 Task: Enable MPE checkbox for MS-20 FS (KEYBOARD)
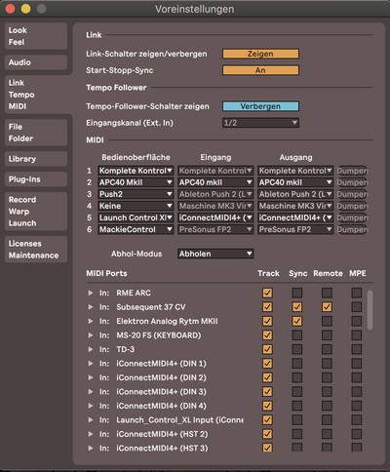pos(357,335)
